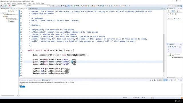Open the Refactor menu
183x103 pixels.
[14, 3]
